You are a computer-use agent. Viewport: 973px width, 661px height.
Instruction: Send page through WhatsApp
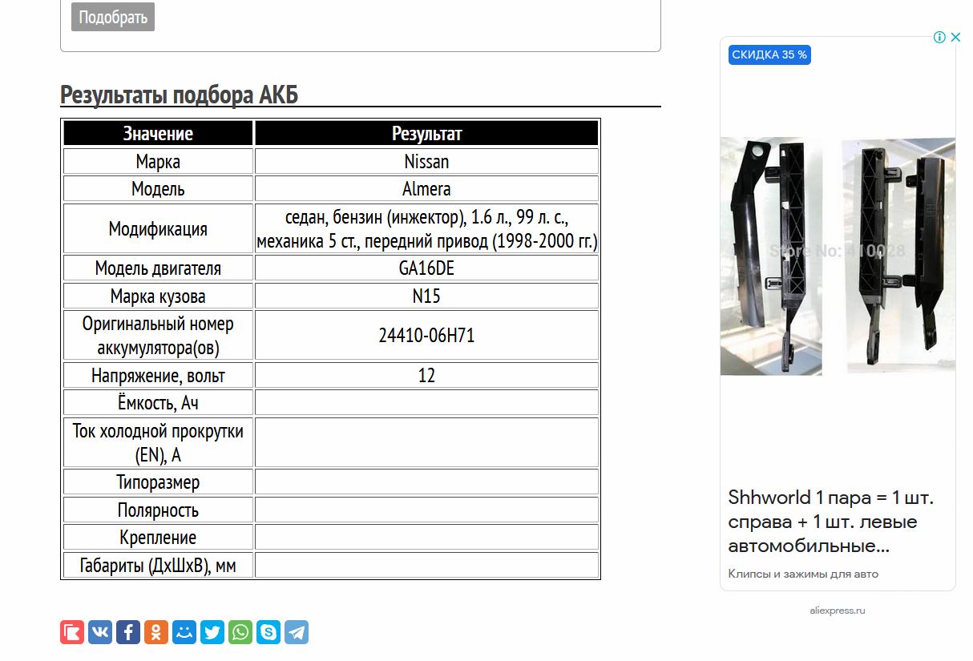pyautogui.click(x=240, y=632)
